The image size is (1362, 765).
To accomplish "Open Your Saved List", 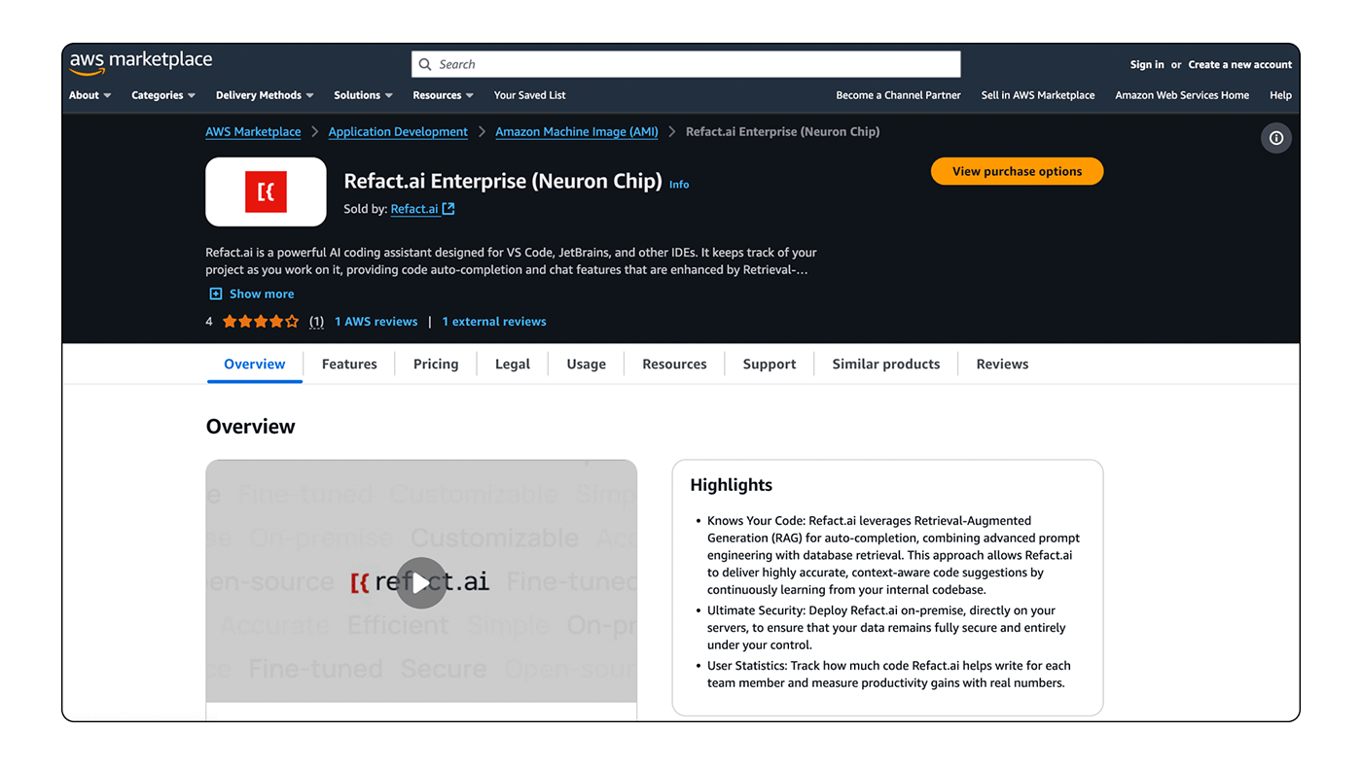I will (x=529, y=95).
